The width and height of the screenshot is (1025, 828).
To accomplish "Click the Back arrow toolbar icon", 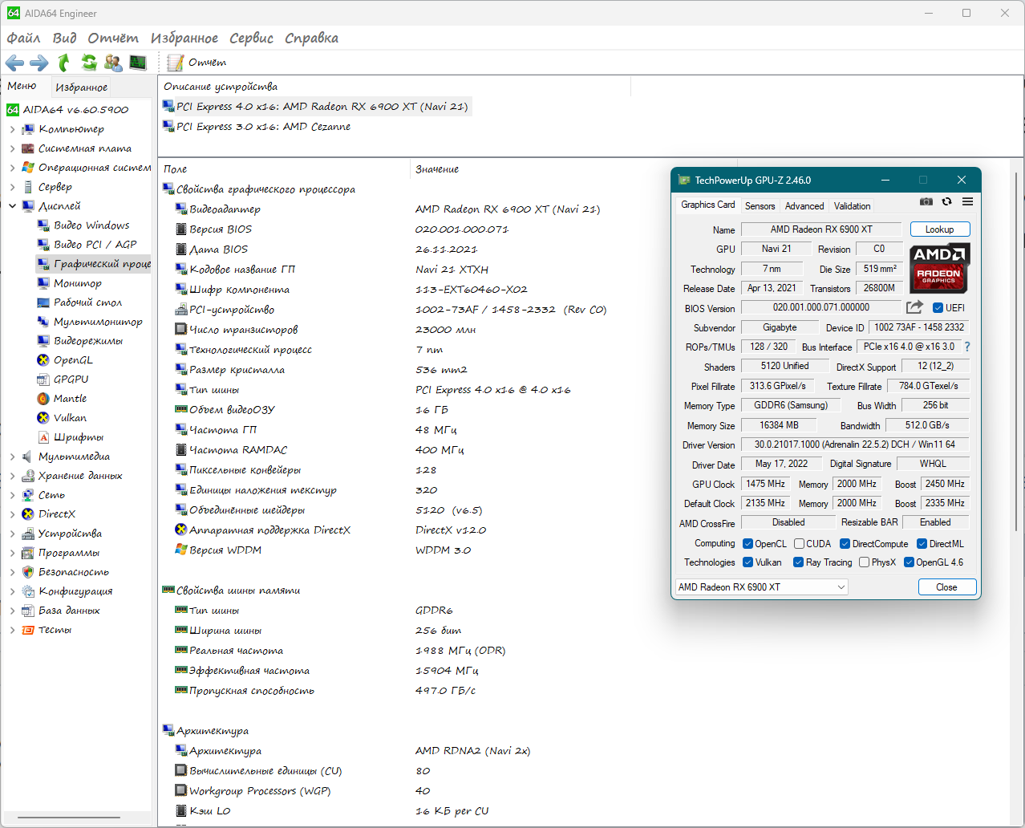I will click(x=14, y=63).
